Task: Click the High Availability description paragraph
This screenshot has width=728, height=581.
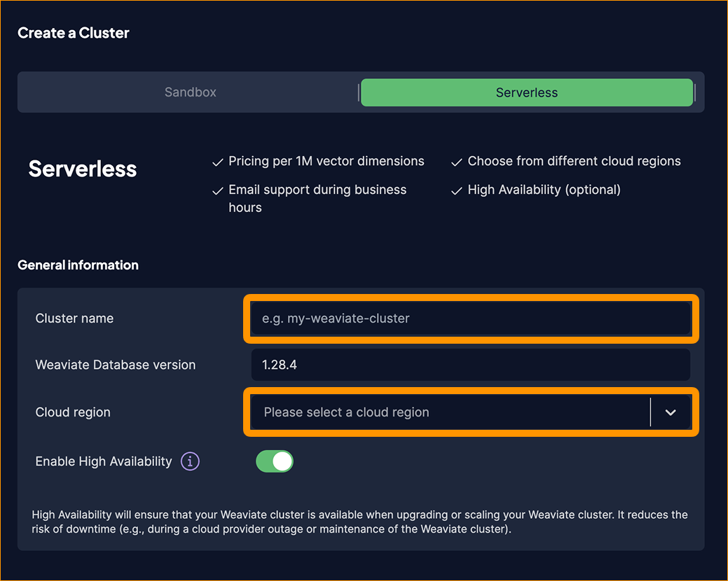Action: 360,521
